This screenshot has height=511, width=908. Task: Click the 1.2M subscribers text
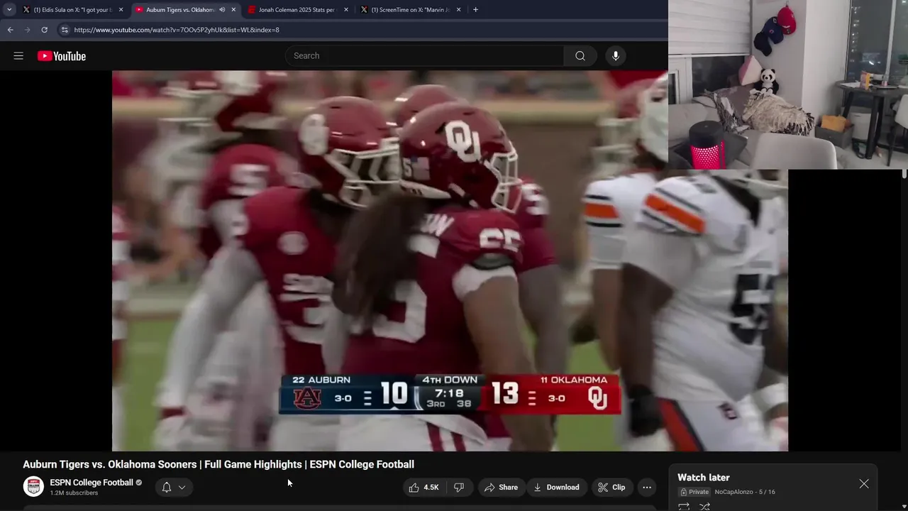click(x=74, y=493)
